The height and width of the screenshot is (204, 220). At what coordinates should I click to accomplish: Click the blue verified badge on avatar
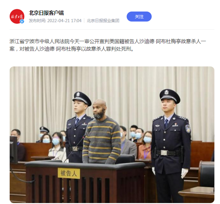[x=22, y=22]
